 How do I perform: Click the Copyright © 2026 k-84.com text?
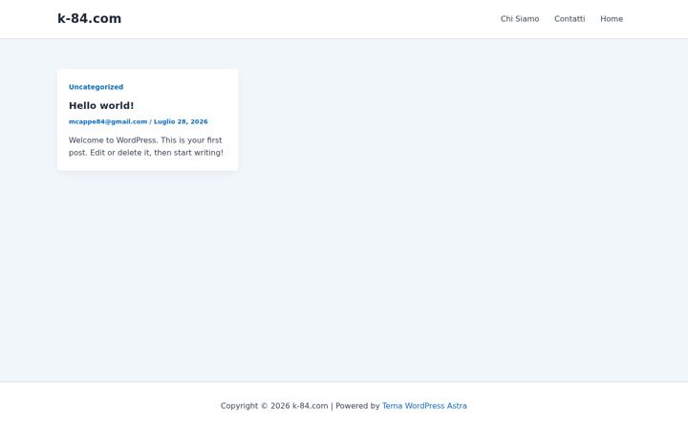[274, 406]
